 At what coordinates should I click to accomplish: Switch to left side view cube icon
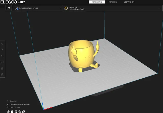click(x=20, y=111)
